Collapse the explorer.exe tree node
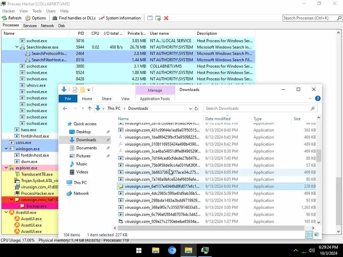 click(x=6, y=168)
